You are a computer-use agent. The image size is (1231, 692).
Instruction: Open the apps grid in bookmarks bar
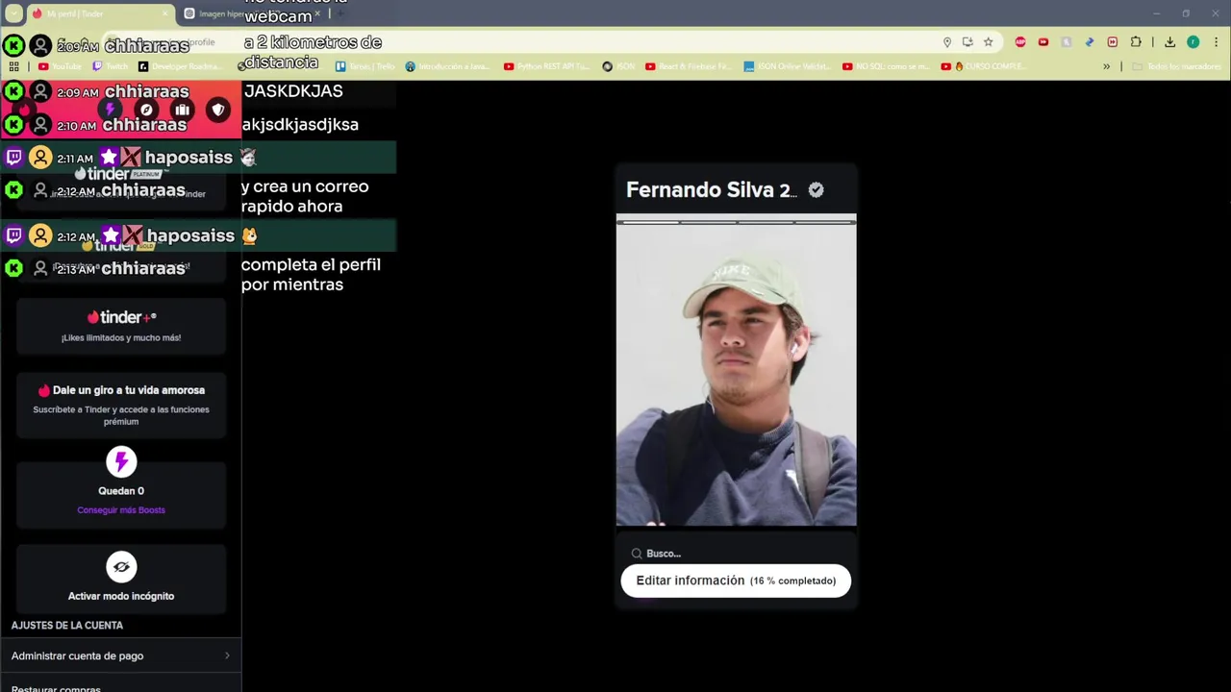[13, 66]
